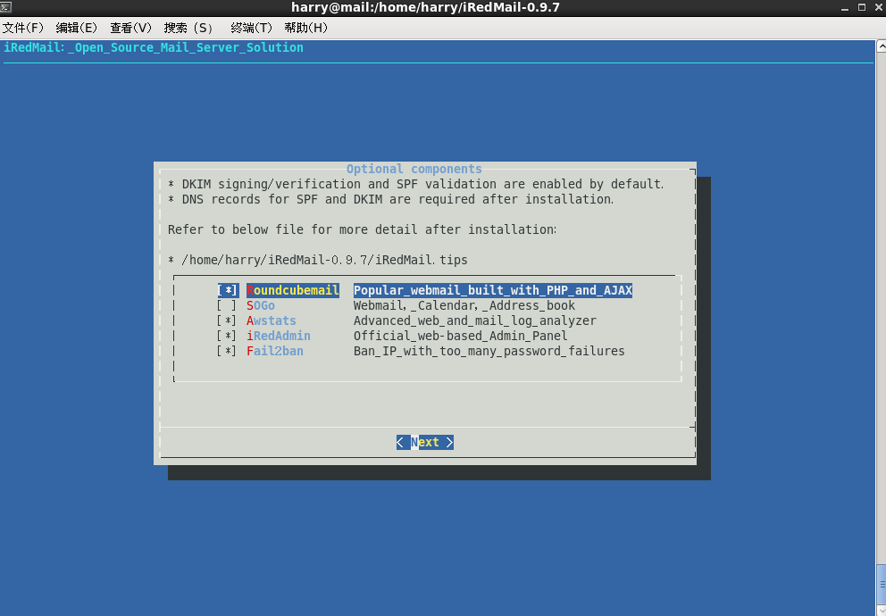The height and width of the screenshot is (616, 886).
Task: Click the Optional components dialog title
Action: point(414,169)
